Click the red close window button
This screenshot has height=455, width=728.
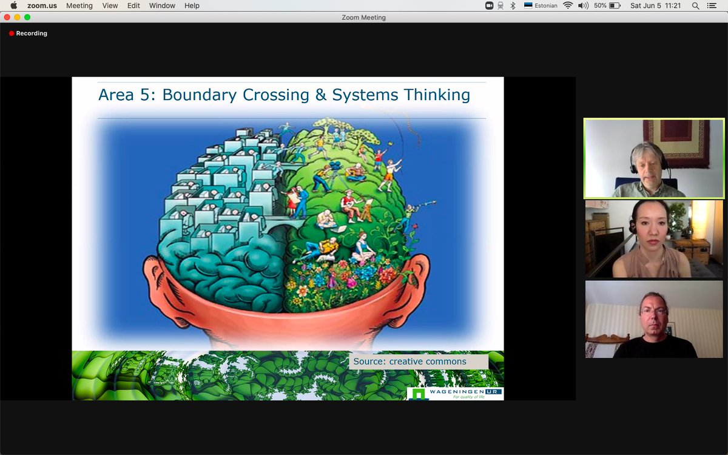click(x=7, y=17)
